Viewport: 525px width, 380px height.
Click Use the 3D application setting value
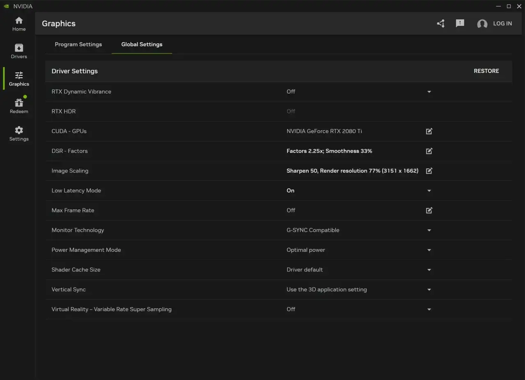(x=327, y=290)
